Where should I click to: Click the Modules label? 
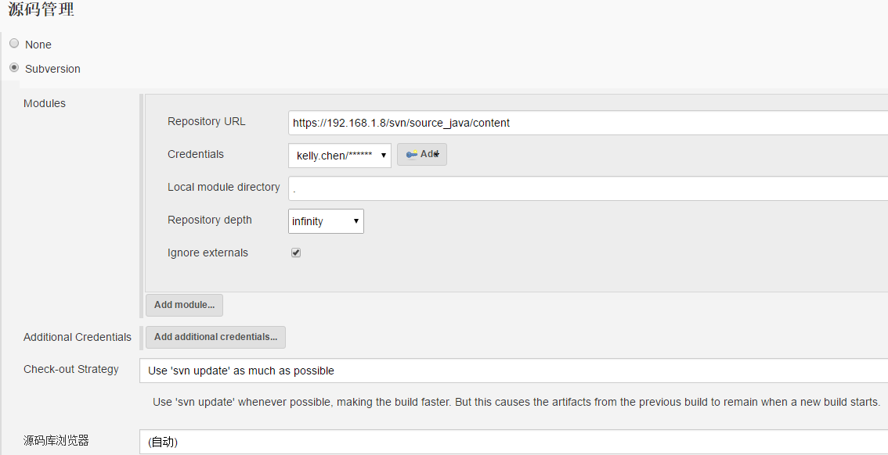[45, 103]
